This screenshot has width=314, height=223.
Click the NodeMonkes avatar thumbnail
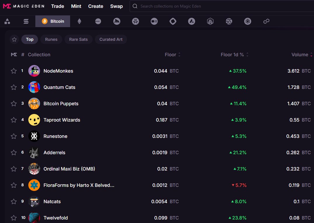click(x=34, y=71)
